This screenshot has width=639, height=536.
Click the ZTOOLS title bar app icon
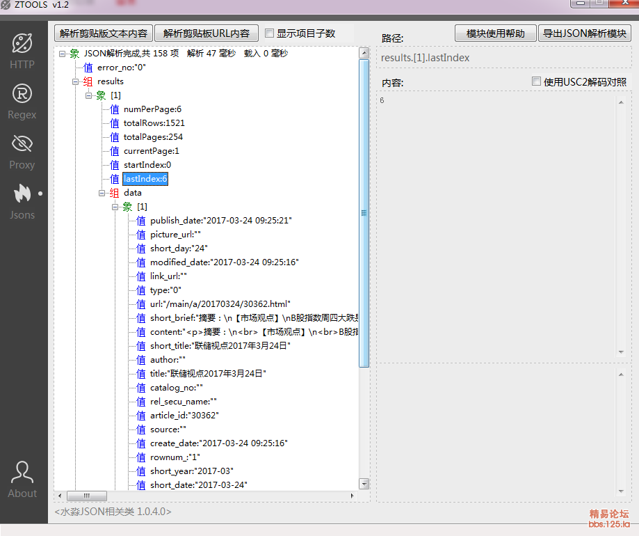point(6,4)
